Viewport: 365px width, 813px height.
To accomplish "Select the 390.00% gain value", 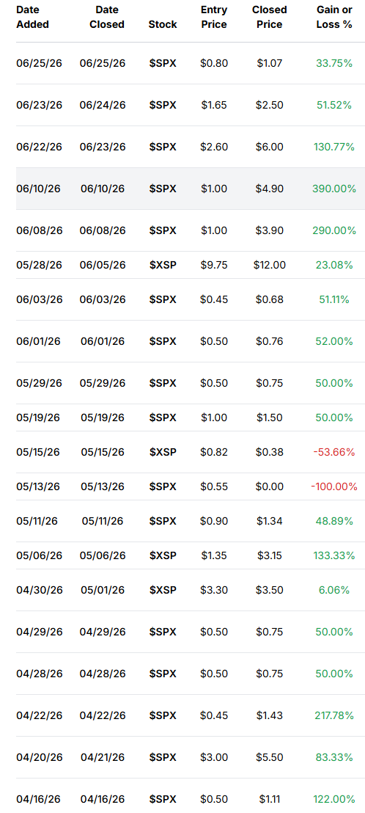I will 334,189.
